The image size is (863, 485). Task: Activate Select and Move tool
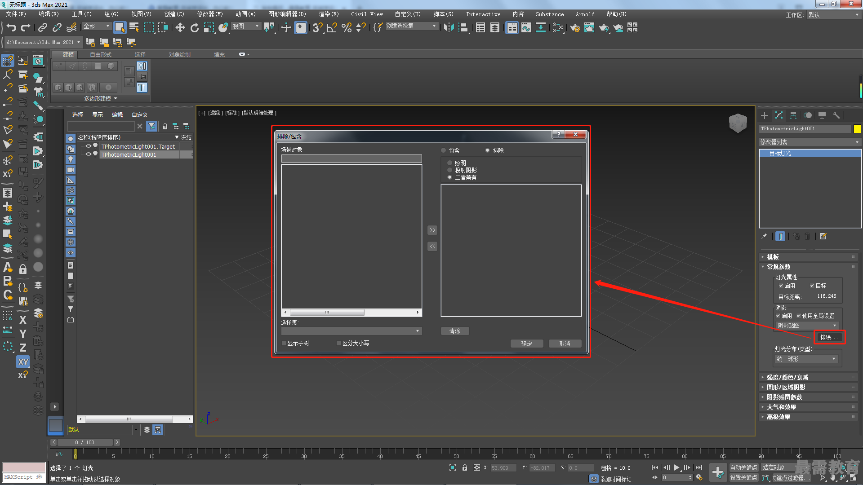(180, 28)
